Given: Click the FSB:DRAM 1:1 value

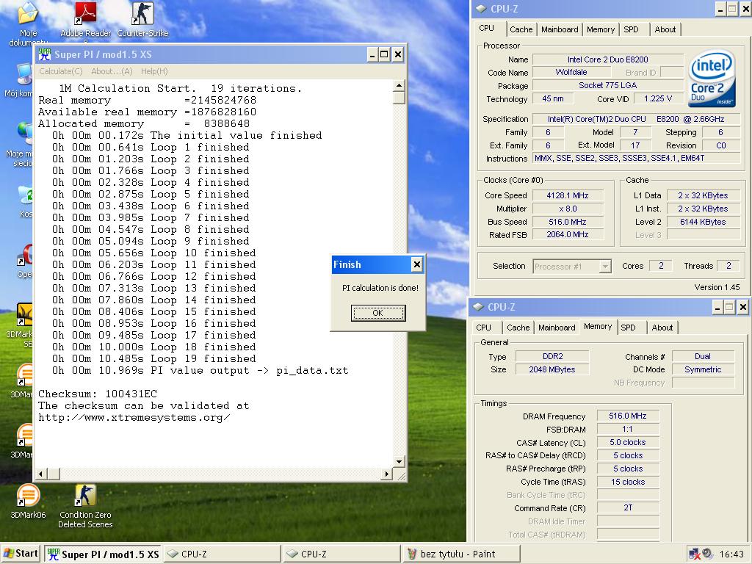Looking at the screenshot, I should pyautogui.click(x=627, y=429).
